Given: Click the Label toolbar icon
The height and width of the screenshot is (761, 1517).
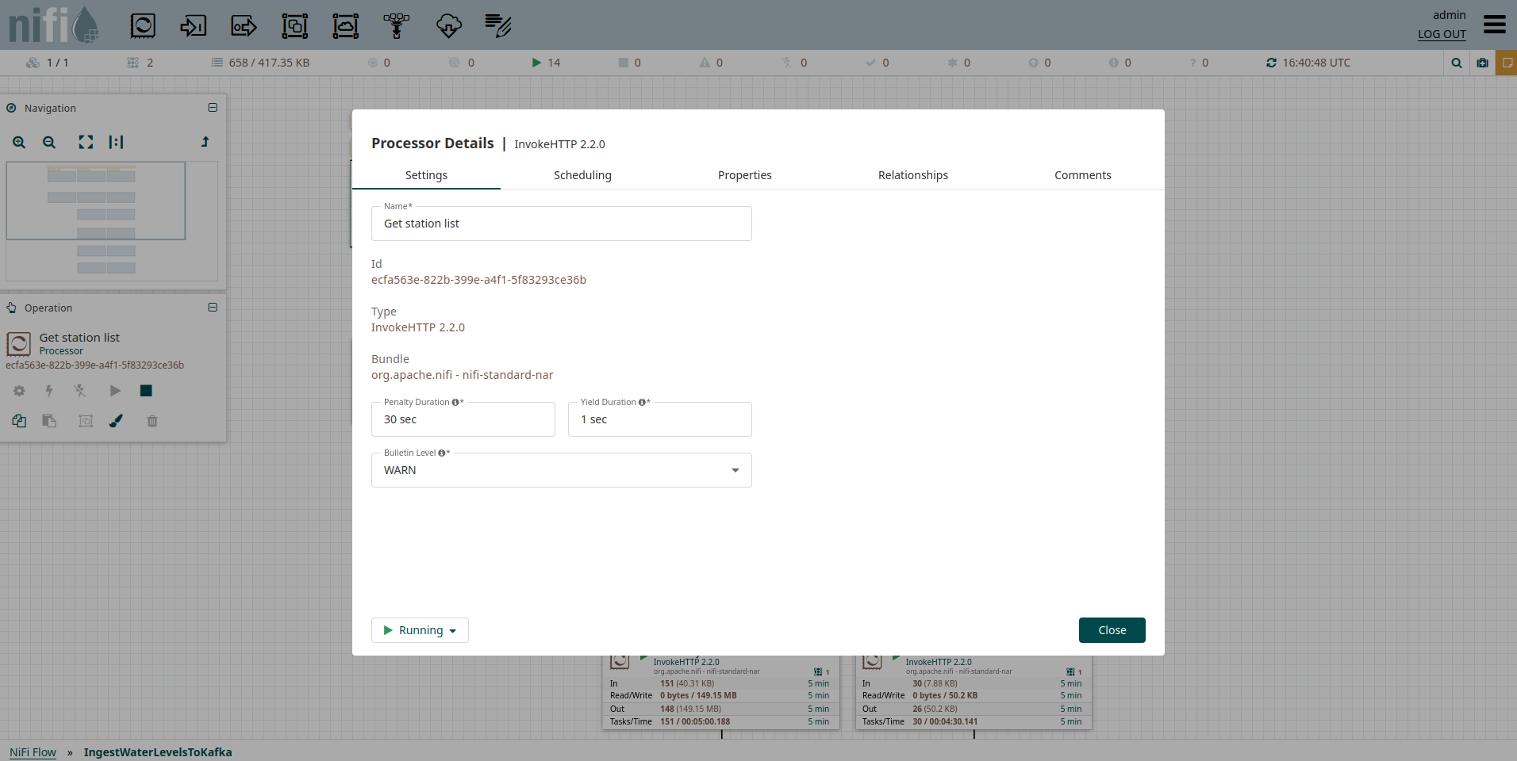Looking at the screenshot, I should [498, 26].
